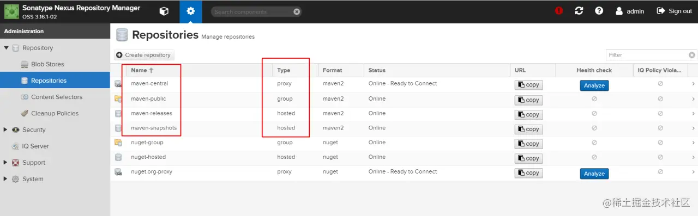Open the Browse cube icon in header

click(164, 11)
